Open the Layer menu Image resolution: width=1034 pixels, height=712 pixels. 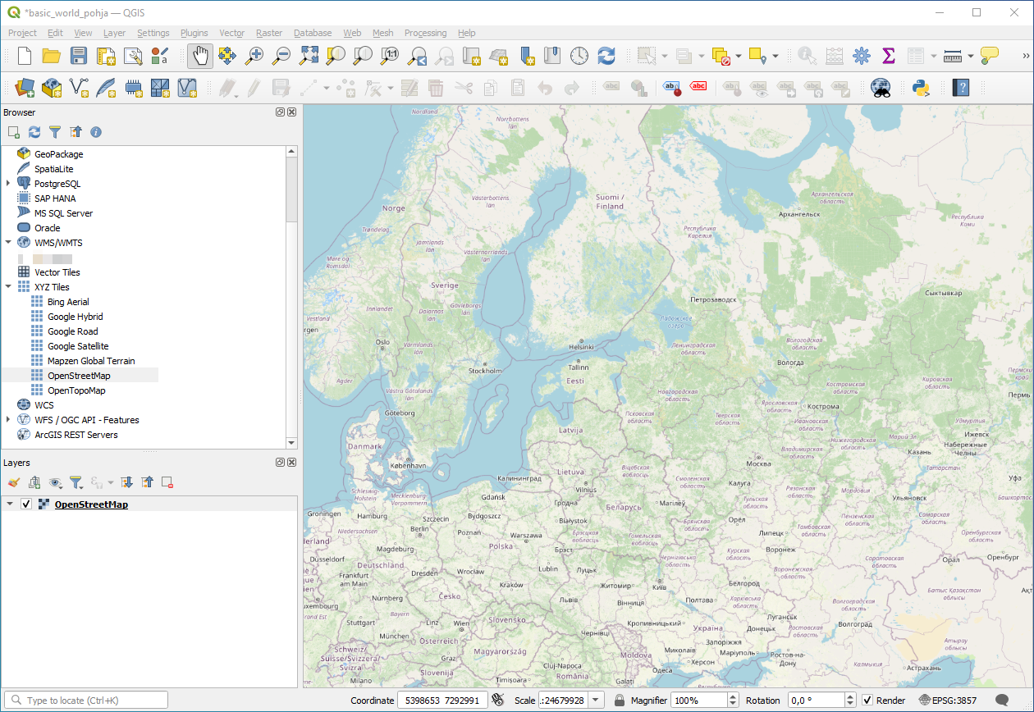coord(114,33)
